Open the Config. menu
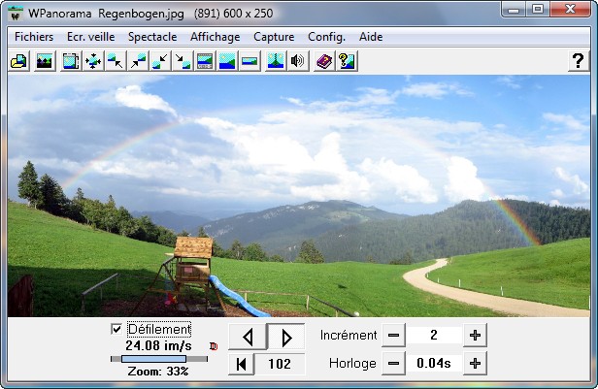Screen dimensions: 598x389 (x=326, y=37)
